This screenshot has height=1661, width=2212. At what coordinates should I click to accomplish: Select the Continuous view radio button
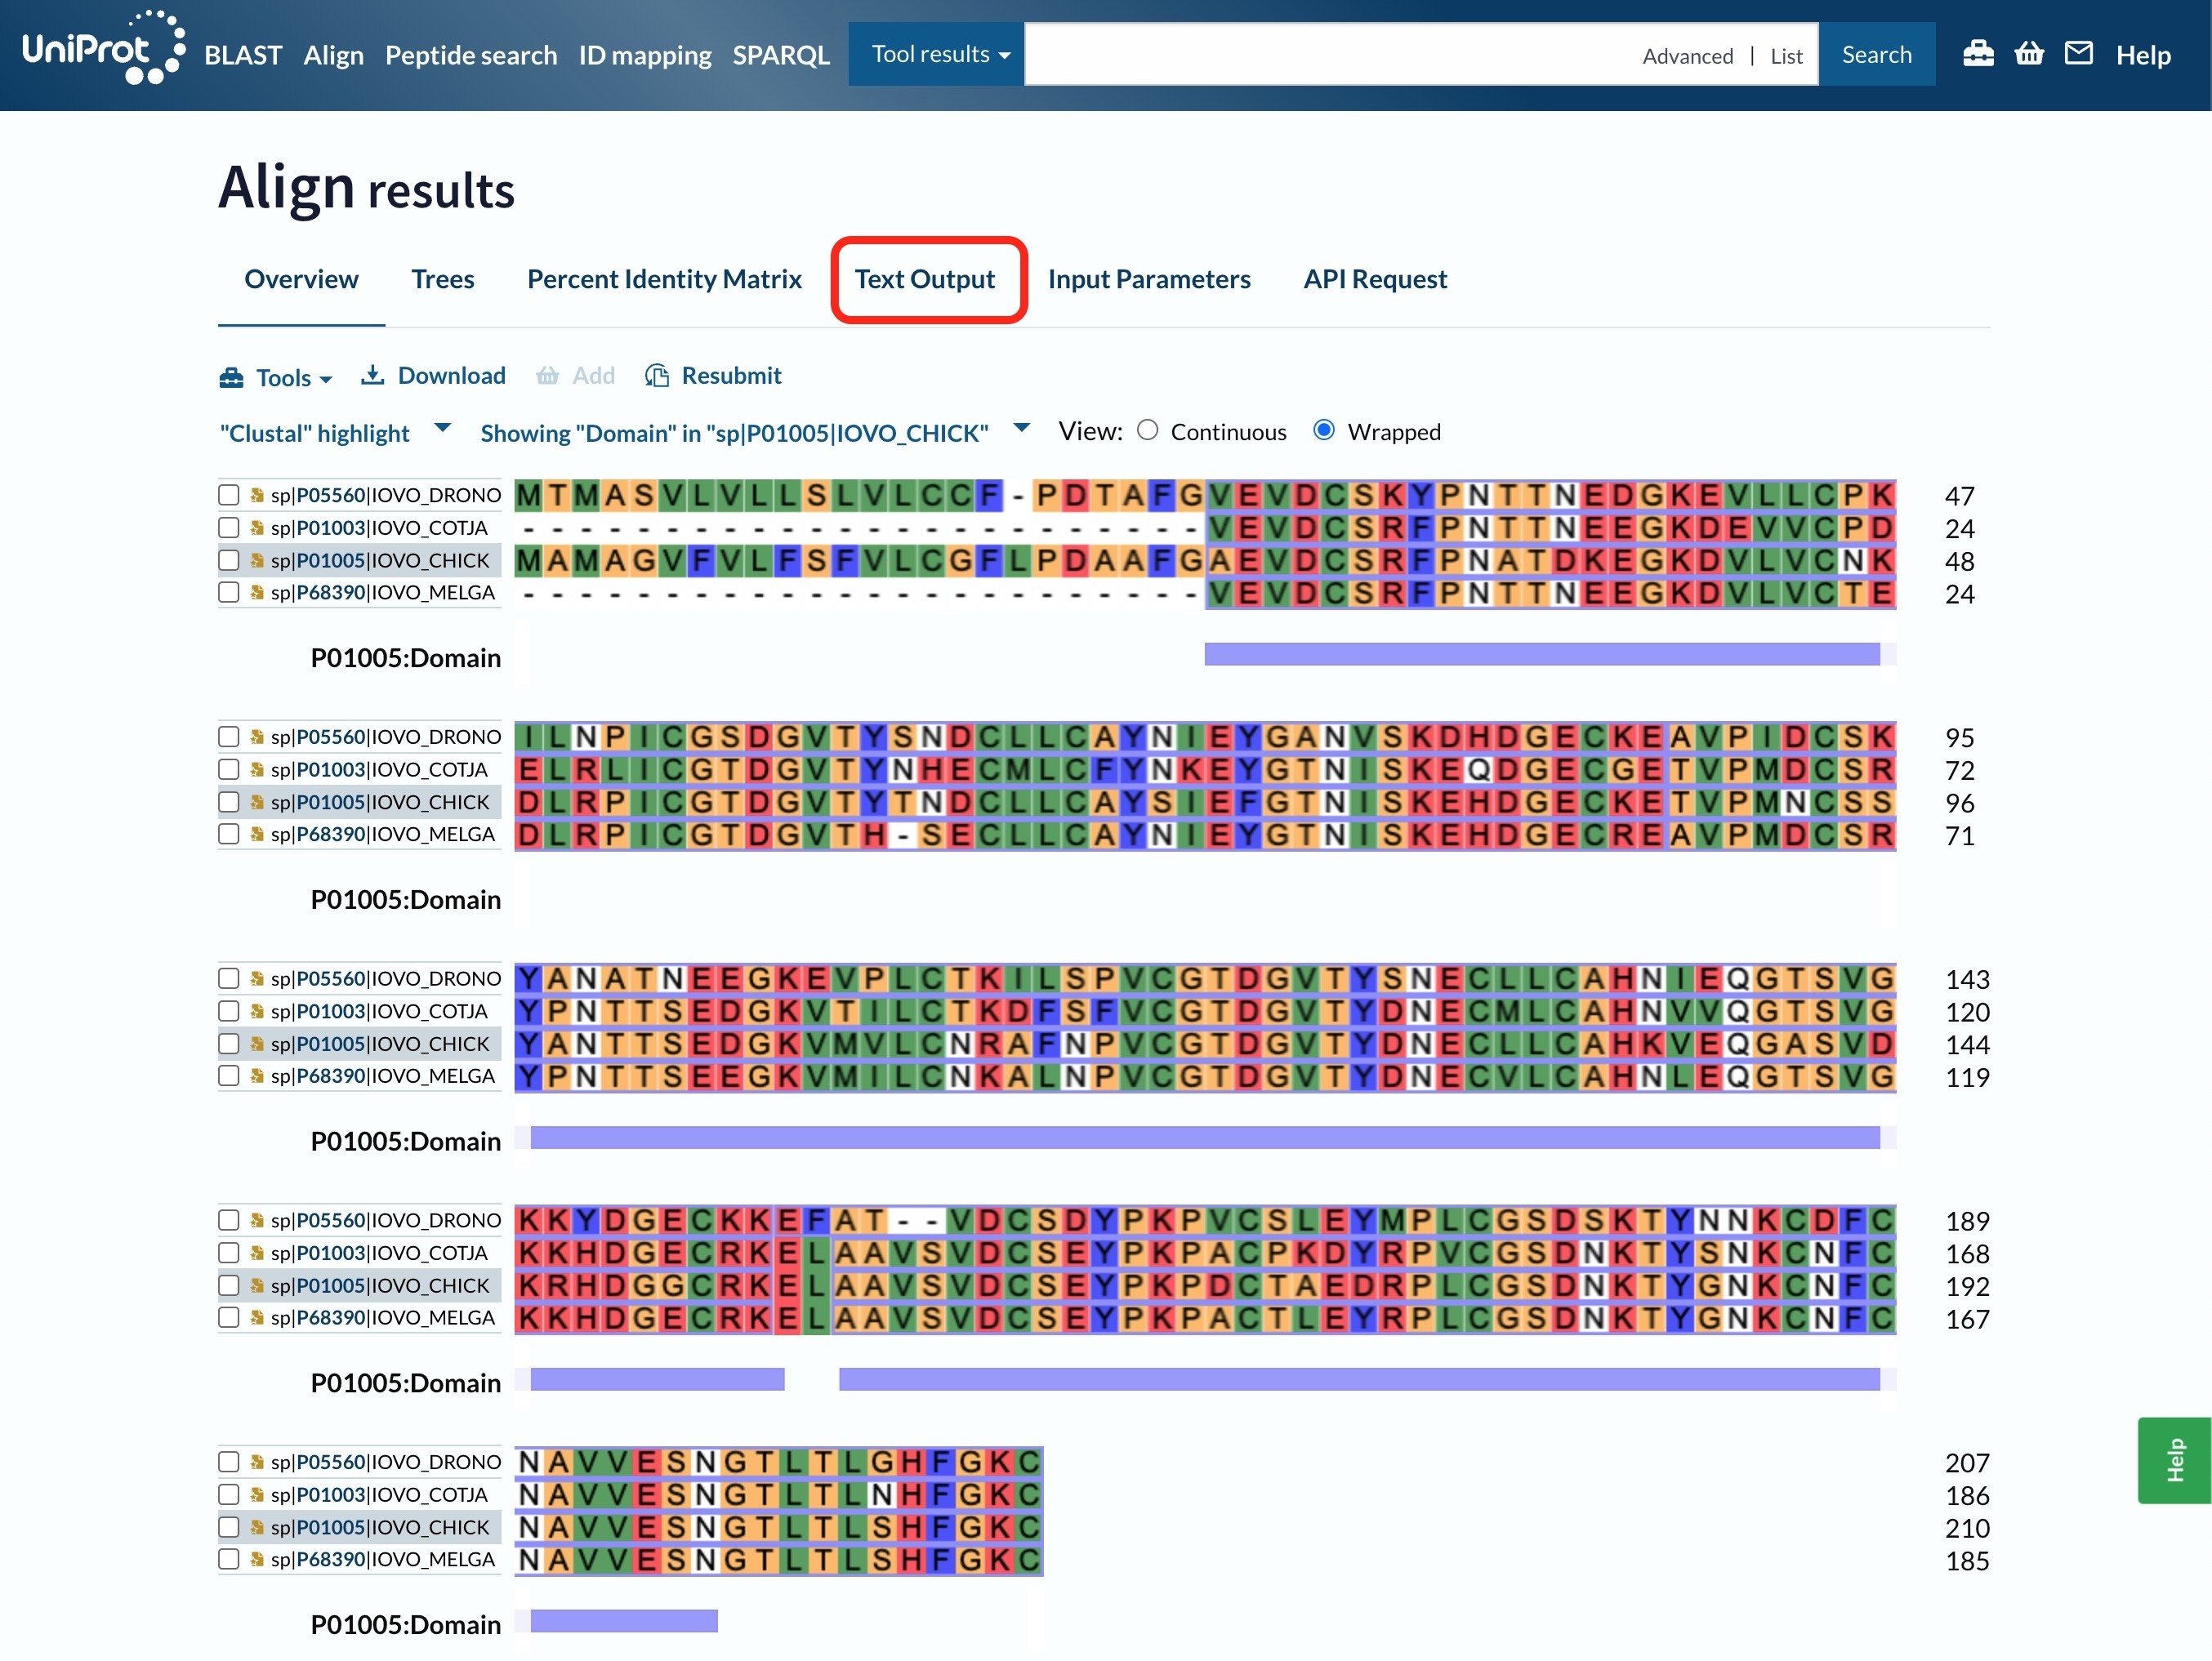[1147, 430]
